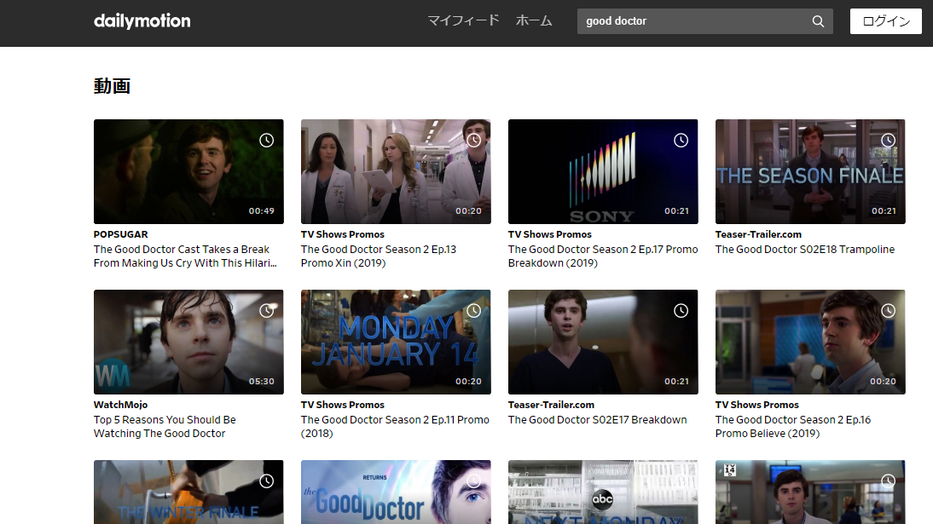This screenshot has height=524, width=933.
Task: Add POPSUGAR cast video to watch later
Action: pos(267,141)
